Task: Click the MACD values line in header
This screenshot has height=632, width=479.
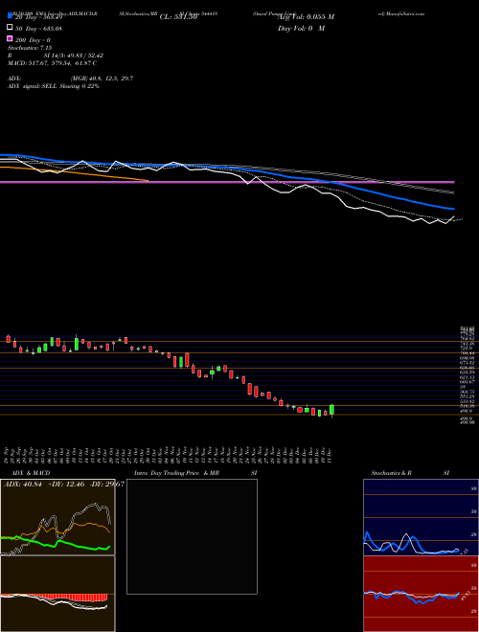Action: click(52, 63)
